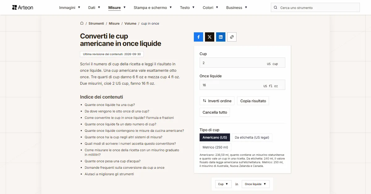The image size is (371, 194).
Task: Click the search magnifier icon
Action: click(276, 8)
